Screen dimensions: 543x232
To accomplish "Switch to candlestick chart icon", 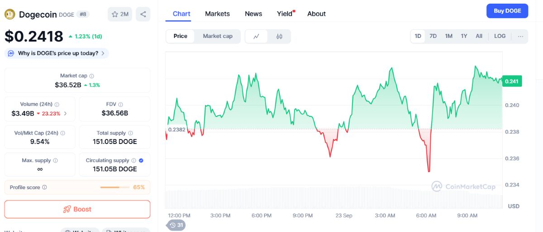I will pos(279,36).
